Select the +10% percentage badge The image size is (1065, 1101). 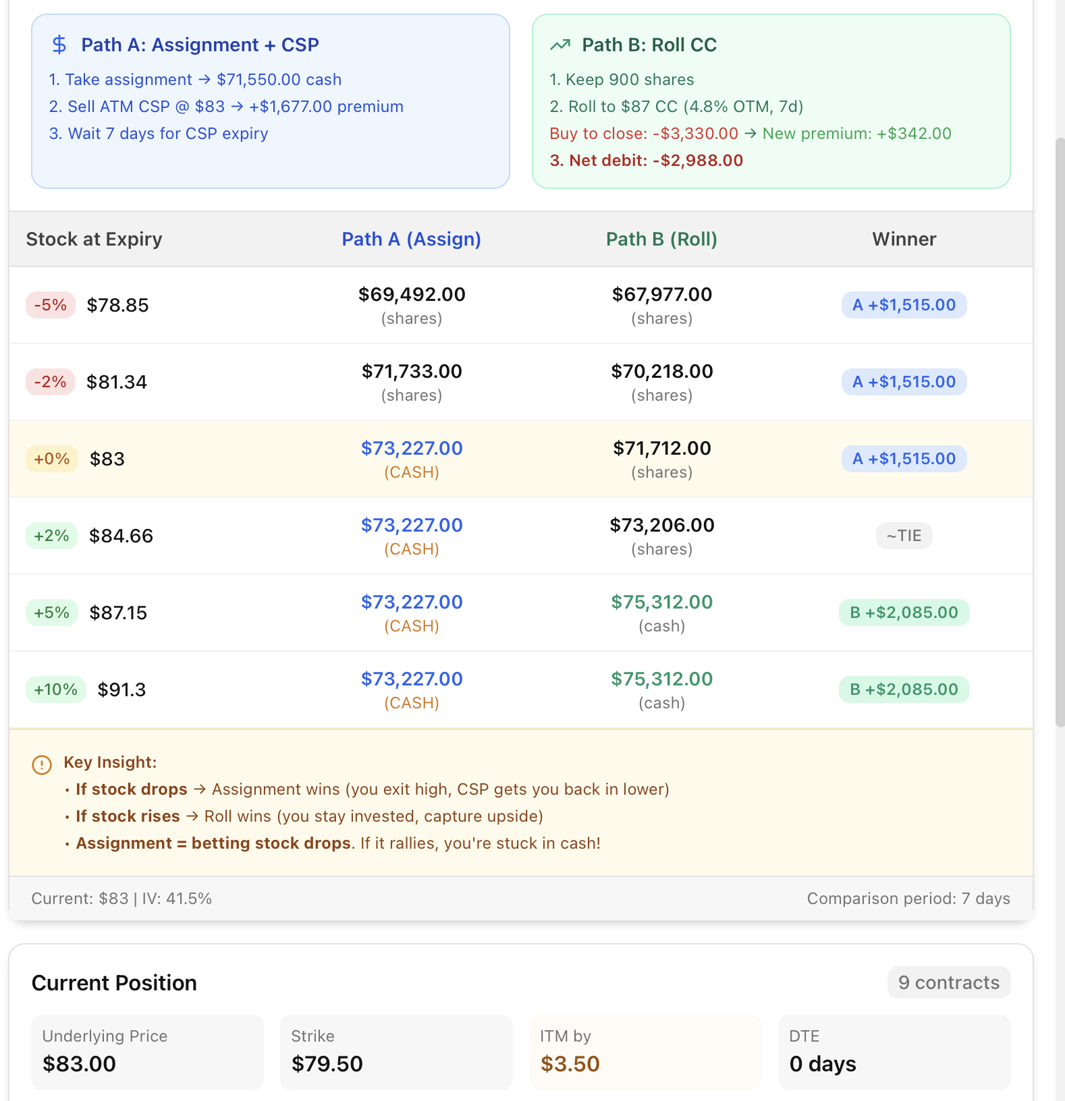tap(56, 689)
